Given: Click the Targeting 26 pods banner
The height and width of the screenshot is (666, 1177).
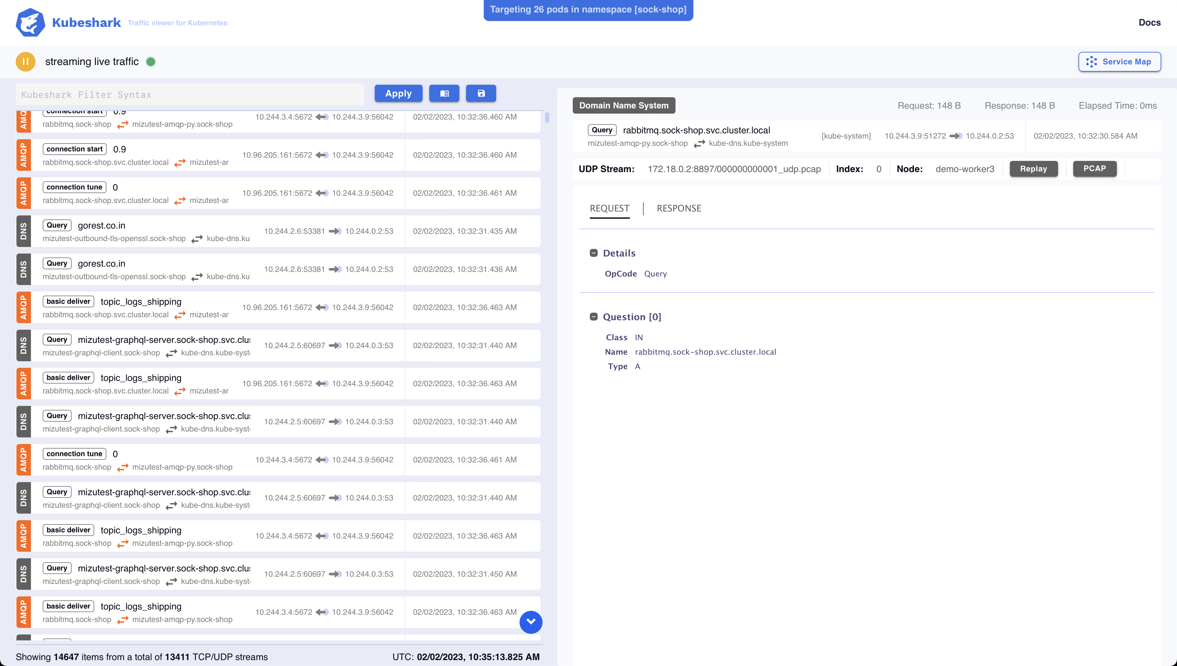Looking at the screenshot, I should coord(588,10).
